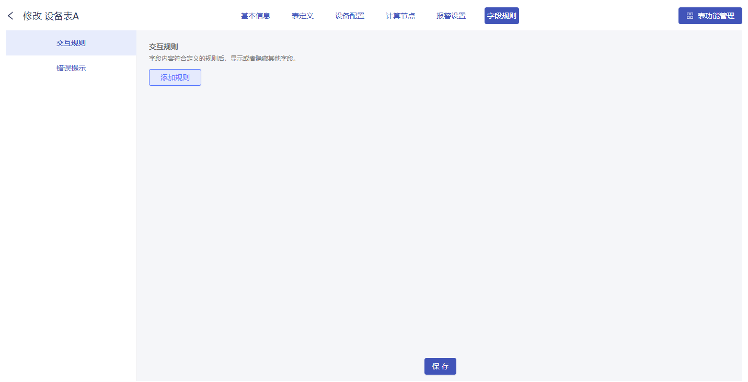Go to 计算节点 tab
Viewport: 748px width, 382px height.
400,16
